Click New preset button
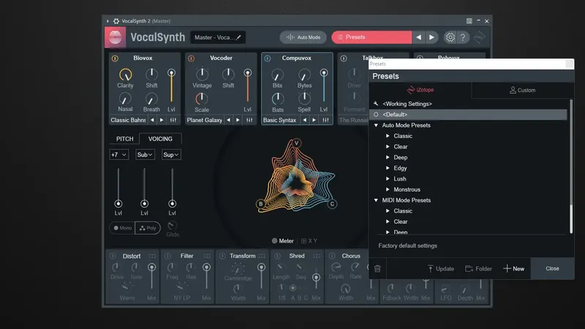The height and width of the screenshot is (329, 585). (514, 268)
